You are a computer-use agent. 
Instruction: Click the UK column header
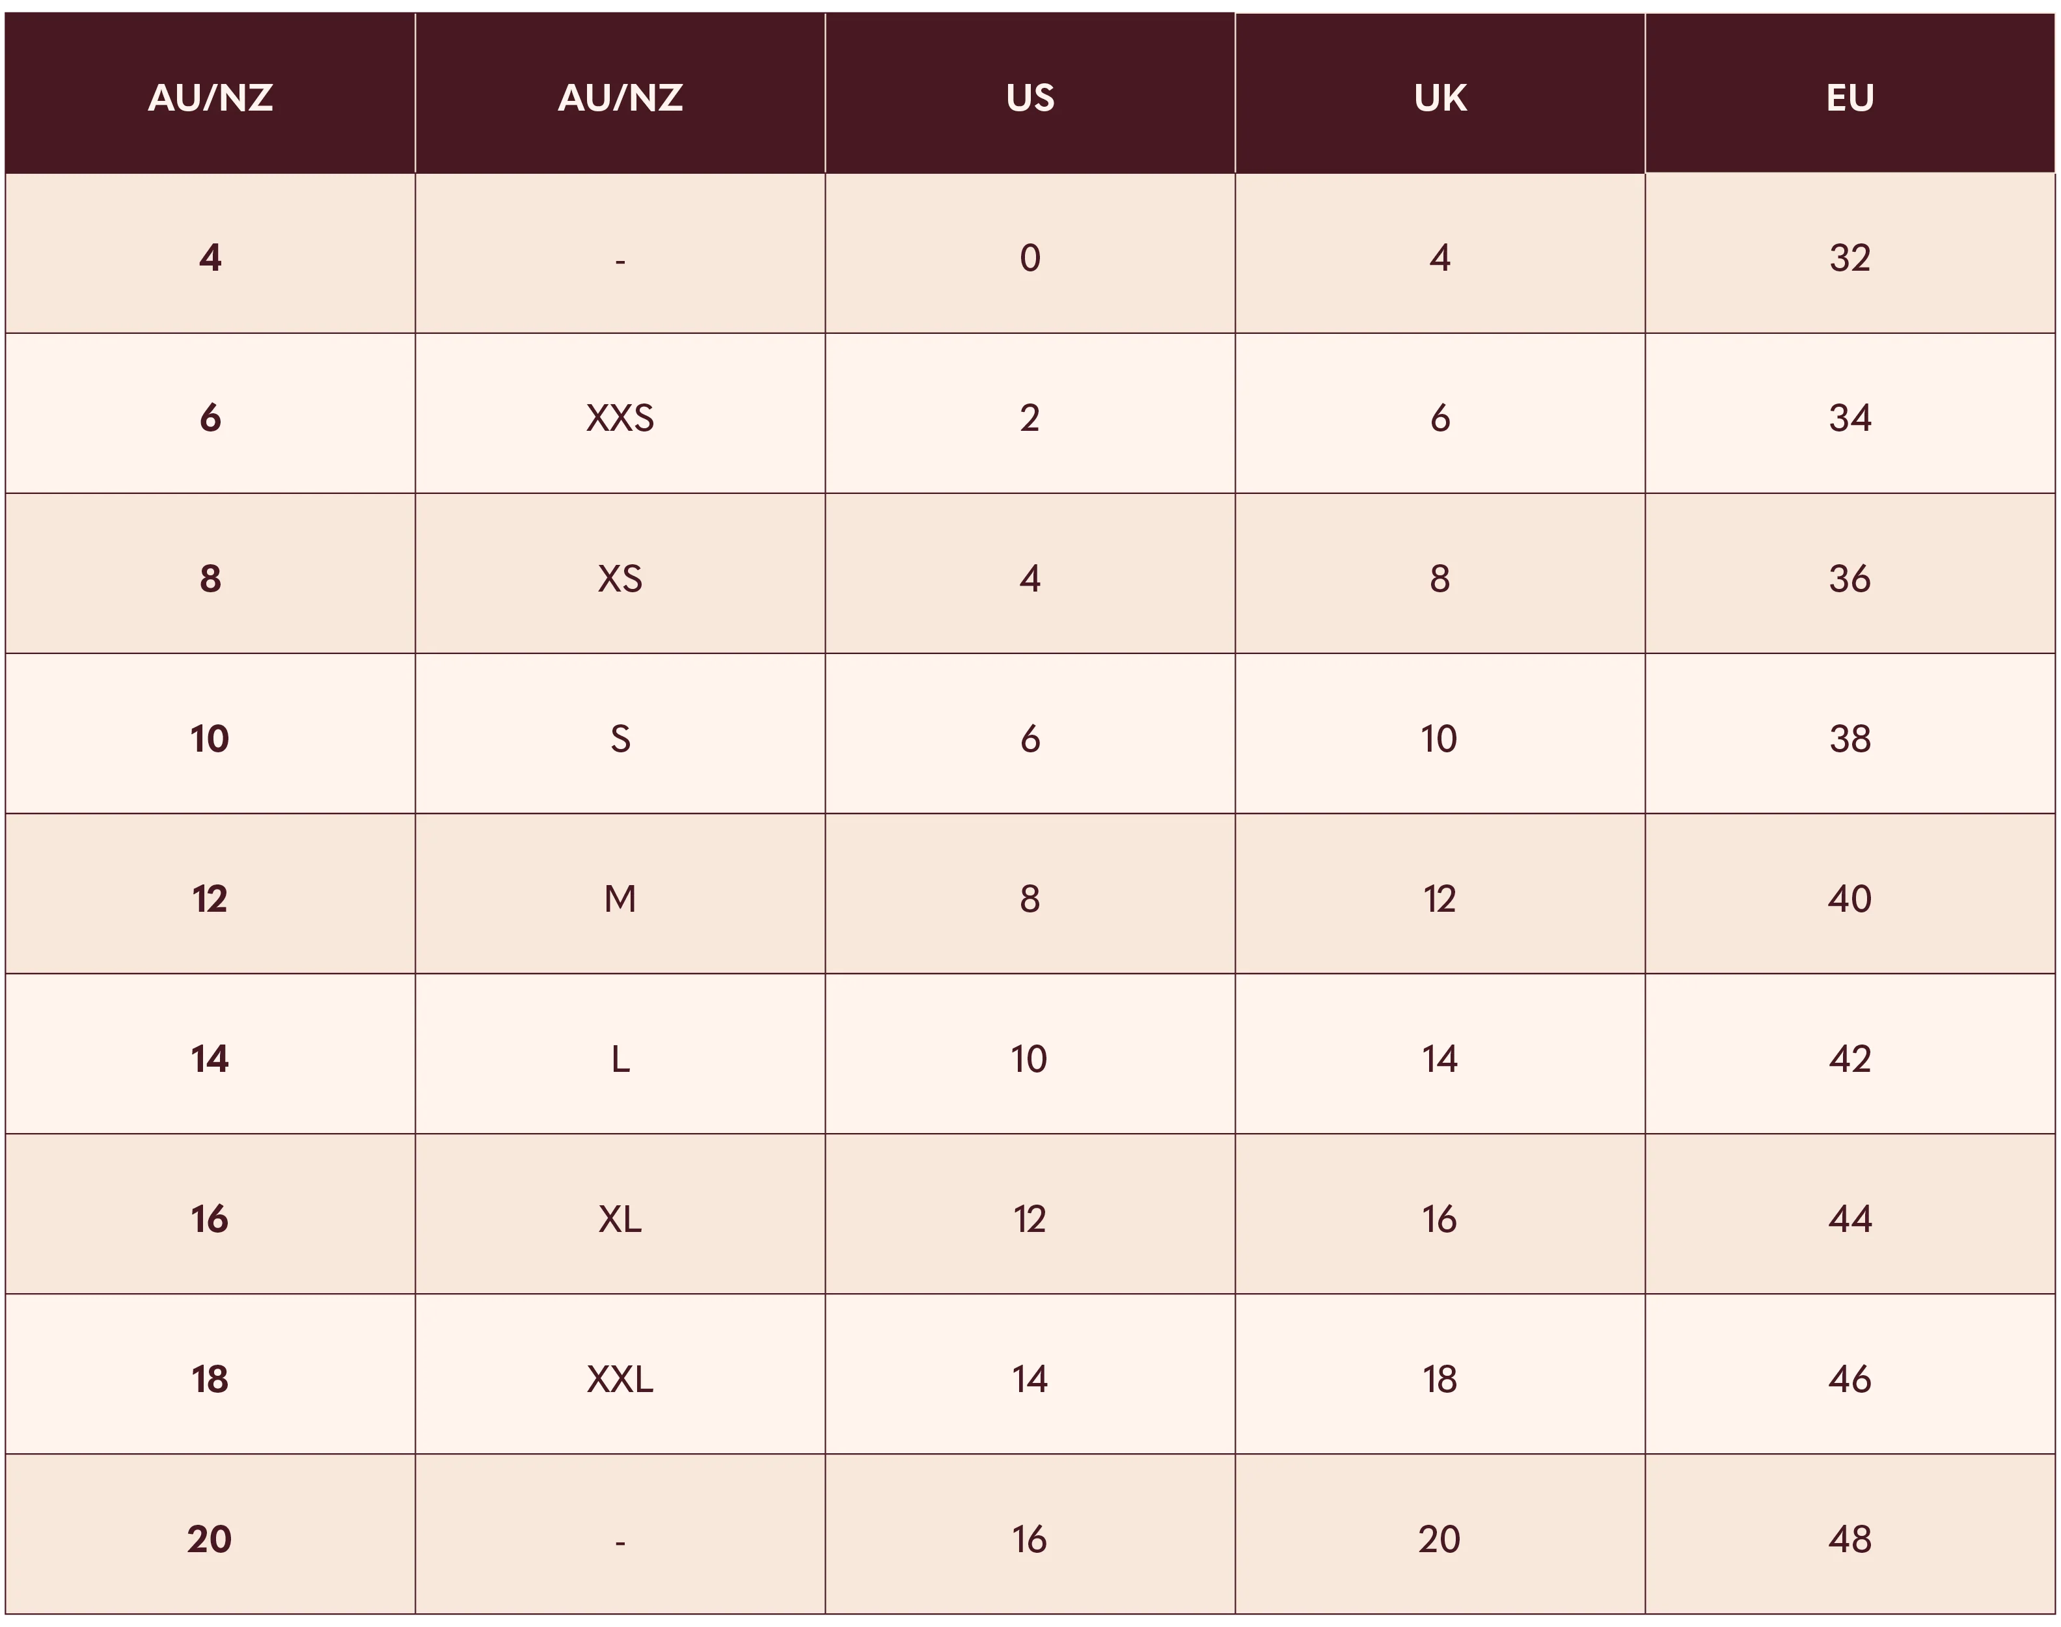click(x=1439, y=97)
